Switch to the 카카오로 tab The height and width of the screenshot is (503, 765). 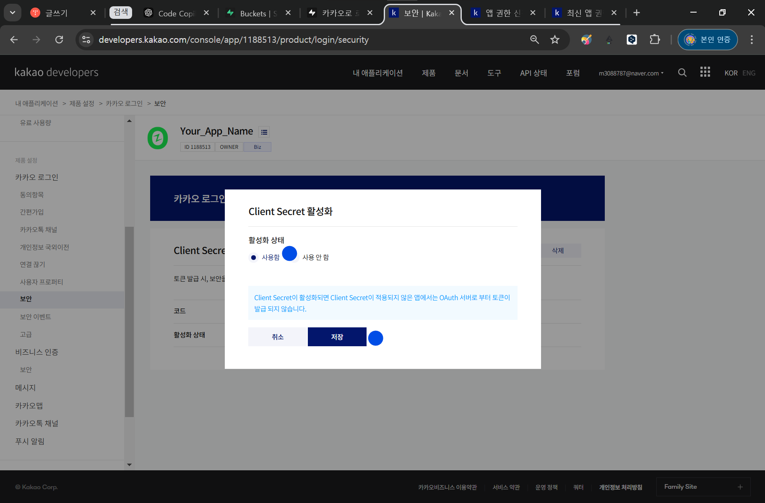(341, 13)
